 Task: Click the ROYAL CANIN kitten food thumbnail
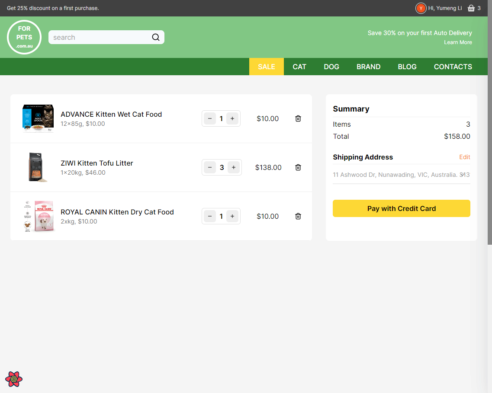point(39,216)
